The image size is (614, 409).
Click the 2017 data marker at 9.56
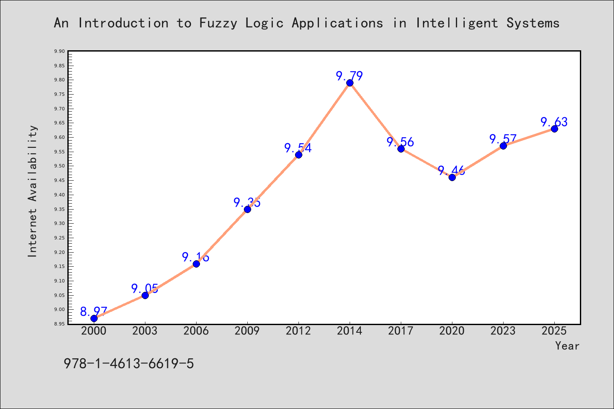[x=401, y=149]
